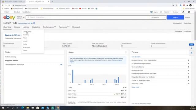Open Windows taskbar search

pyautogui.click(x=8, y=108)
